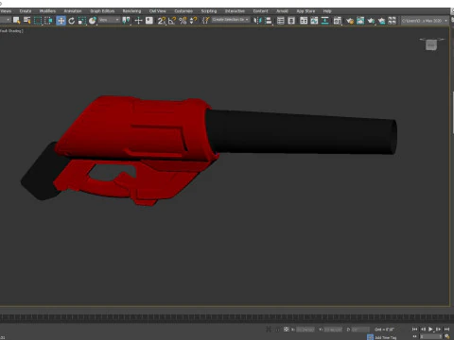
Task: Click Edit Named Selection Sets icon
Action: pyautogui.click(x=205, y=21)
